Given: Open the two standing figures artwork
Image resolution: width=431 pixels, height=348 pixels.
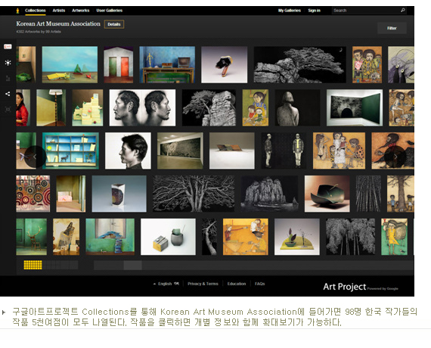Looking at the screenshot, I should (284, 151).
